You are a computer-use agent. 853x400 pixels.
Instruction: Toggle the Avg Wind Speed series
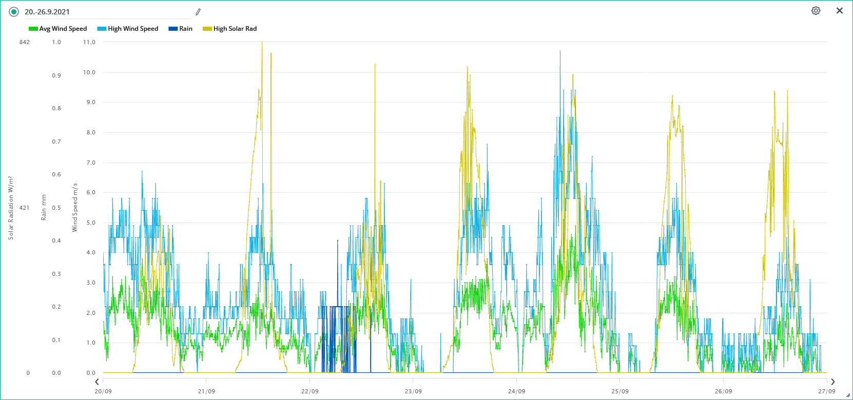point(58,29)
